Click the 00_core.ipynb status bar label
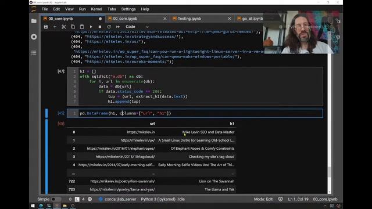Viewport: 372px width, 209px height. [x=325, y=199]
